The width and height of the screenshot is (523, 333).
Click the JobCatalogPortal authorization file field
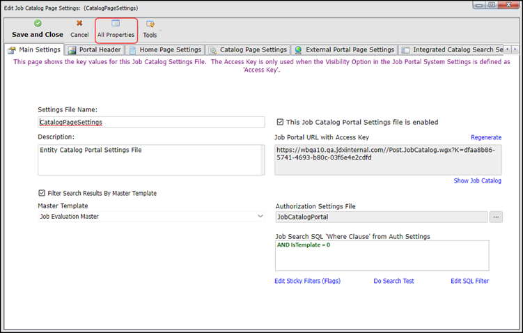pos(381,217)
